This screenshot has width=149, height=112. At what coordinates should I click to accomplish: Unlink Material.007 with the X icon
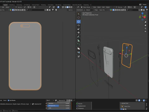71,100
